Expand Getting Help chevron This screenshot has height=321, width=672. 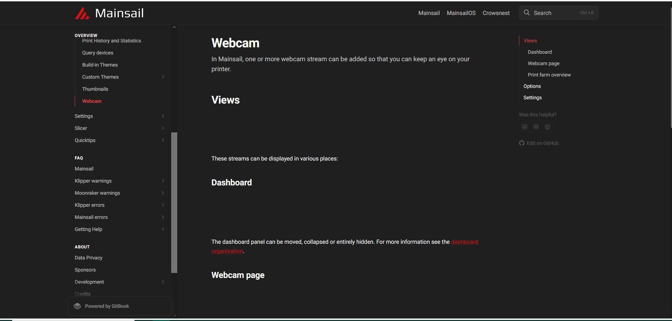pyautogui.click(x=163, y=229)
